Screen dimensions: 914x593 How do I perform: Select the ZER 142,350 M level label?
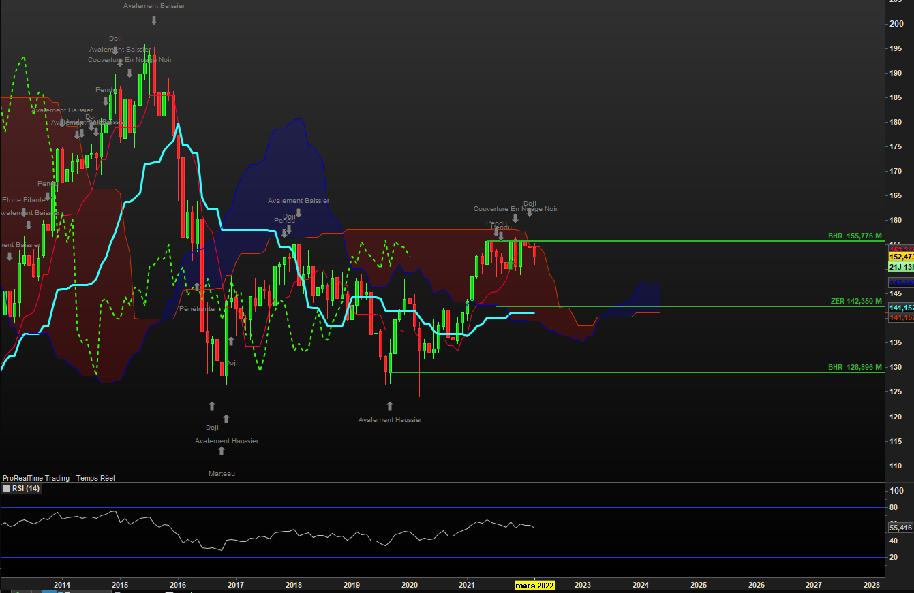[856, 301]
